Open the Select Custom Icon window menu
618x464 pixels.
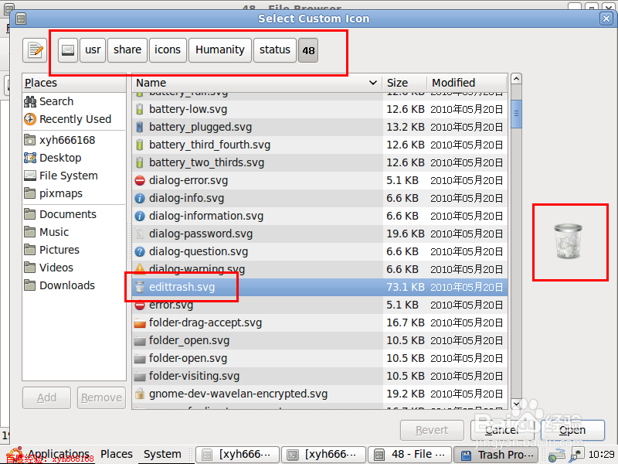click(x=21, y=19)
